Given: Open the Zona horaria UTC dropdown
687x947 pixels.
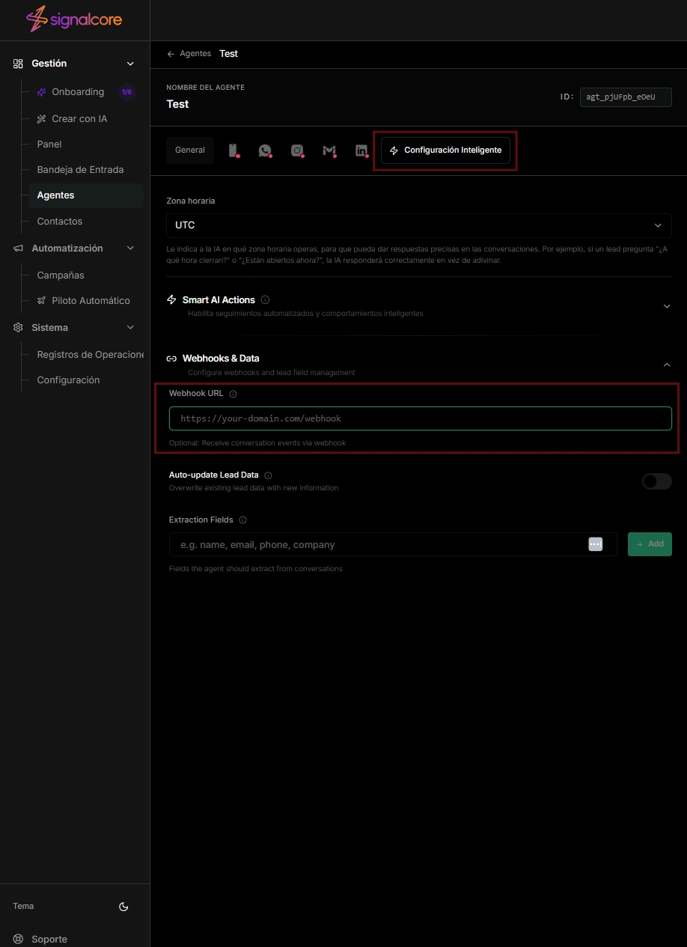Looking at the screenshot, I should tap(419, 225).
